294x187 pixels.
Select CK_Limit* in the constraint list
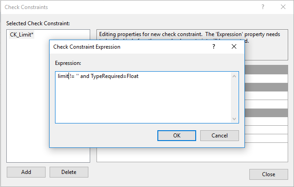[22, 35]
